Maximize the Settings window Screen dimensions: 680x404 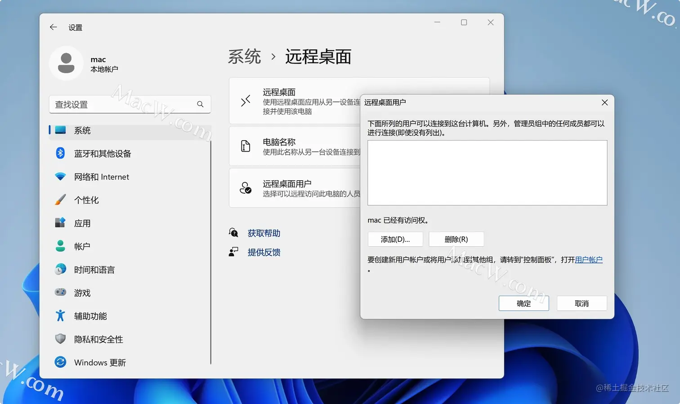coord(464,22)
